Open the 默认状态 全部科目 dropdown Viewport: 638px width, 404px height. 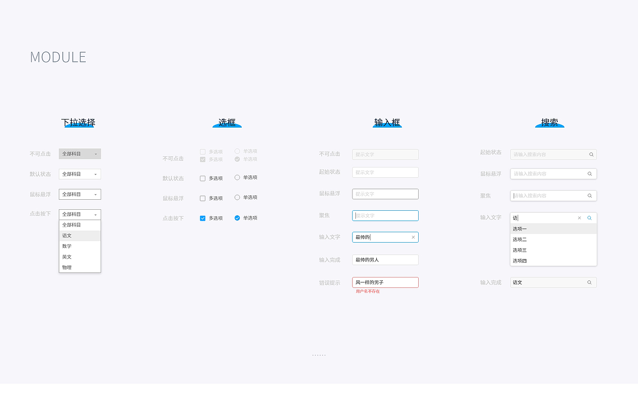coord(80,174)
